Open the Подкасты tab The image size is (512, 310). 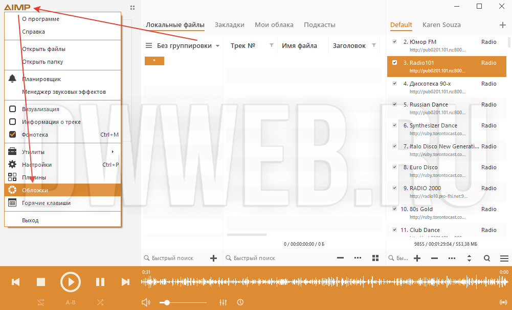[320, 25]
